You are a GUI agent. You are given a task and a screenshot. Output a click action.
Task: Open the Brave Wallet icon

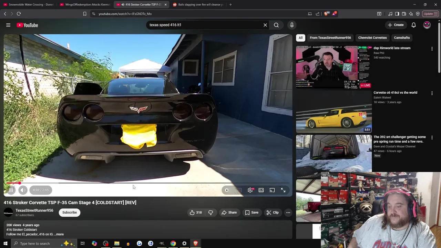[x=404, y=14]
